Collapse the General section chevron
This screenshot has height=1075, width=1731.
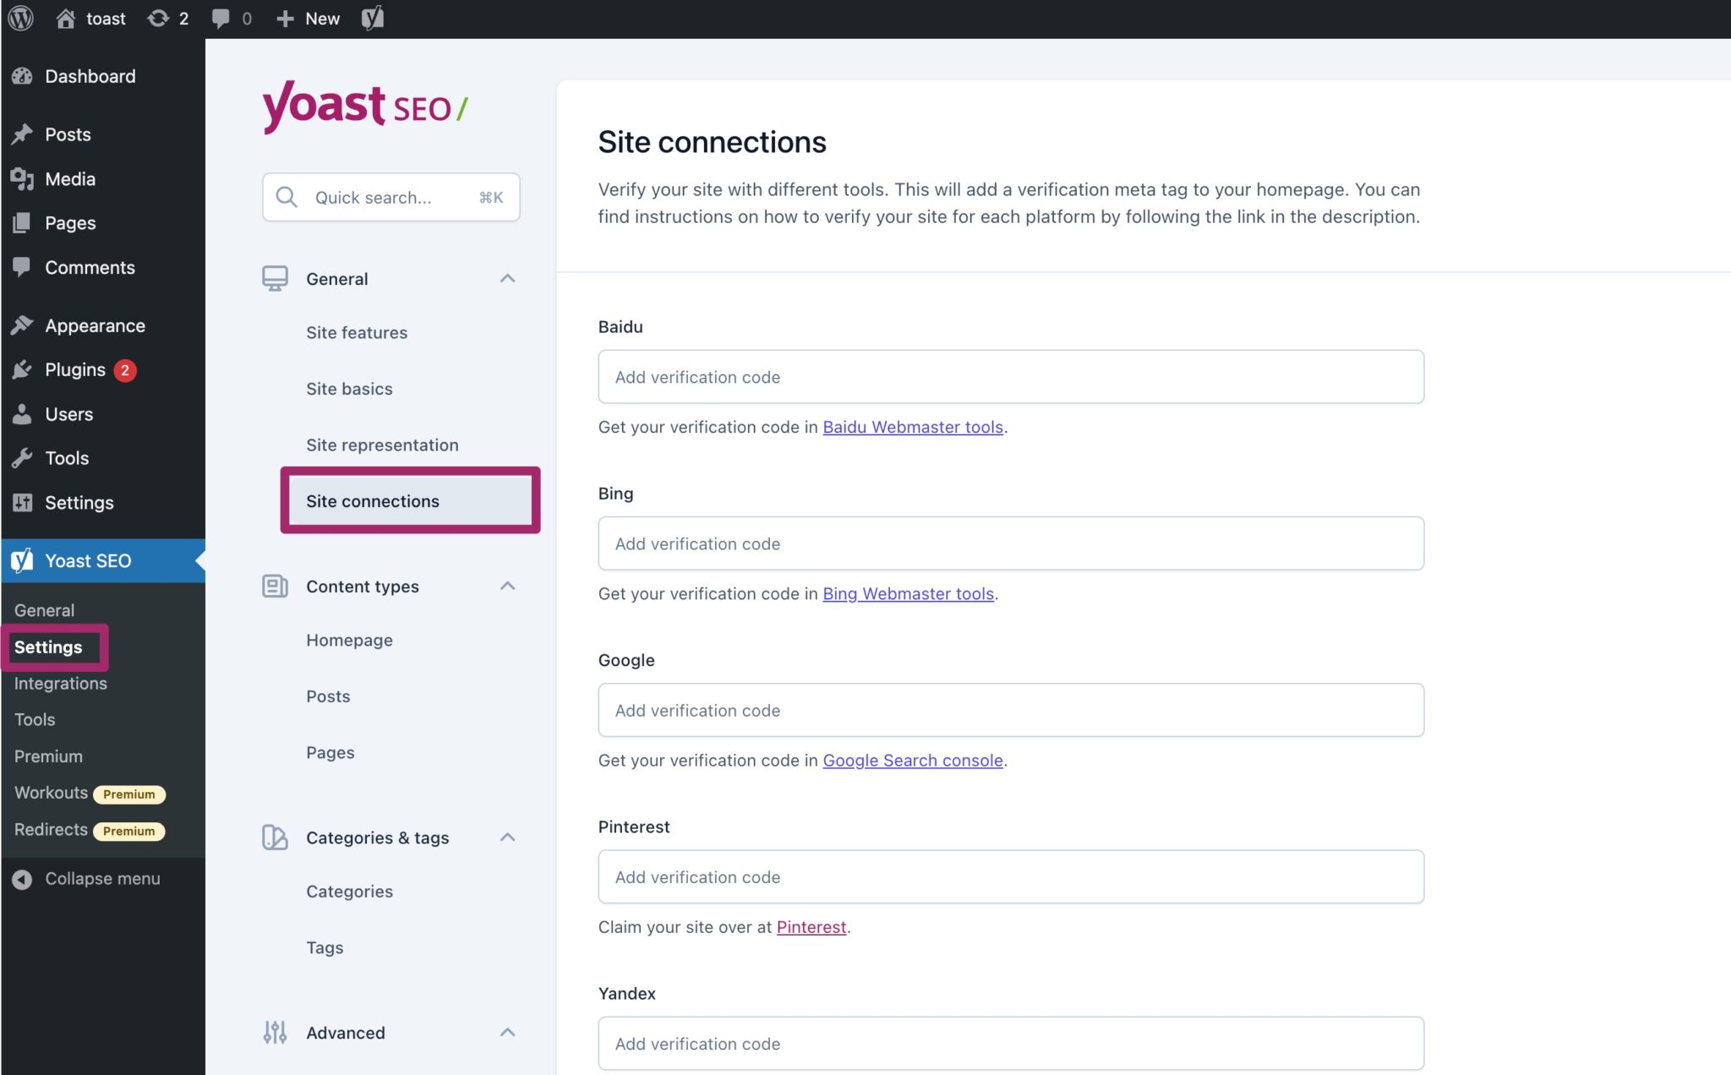507,278
